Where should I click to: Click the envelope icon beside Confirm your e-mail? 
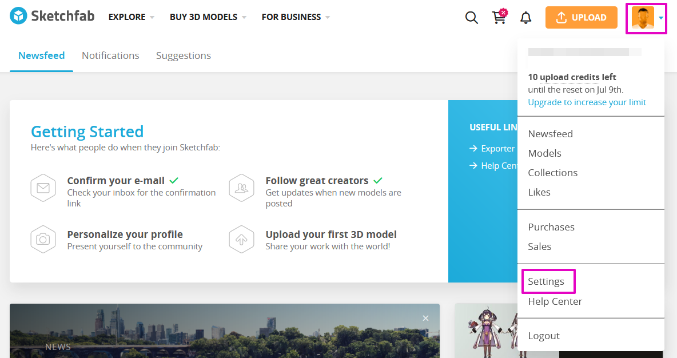(x=43, y=188)
